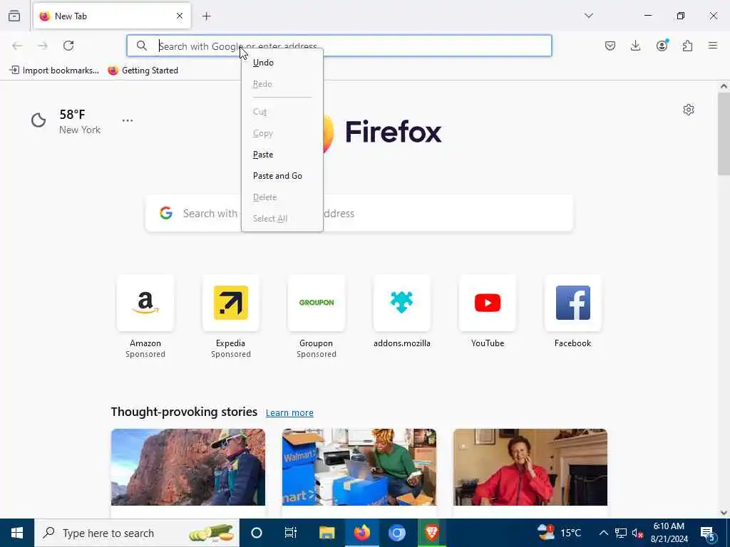Select Firefox icon in taskbar
Screen dimensions: 730x547
pos(361,533)
